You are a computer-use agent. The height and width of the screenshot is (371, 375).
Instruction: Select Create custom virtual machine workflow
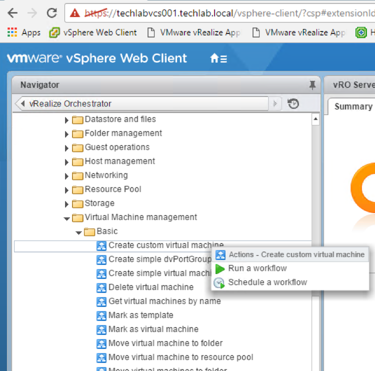[x=166, y=245]
